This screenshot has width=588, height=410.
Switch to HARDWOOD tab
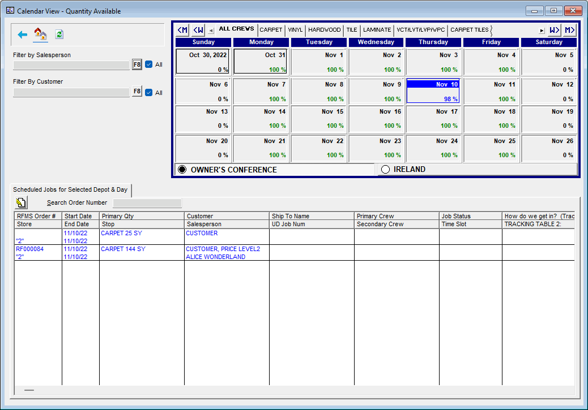pos(325,30)
